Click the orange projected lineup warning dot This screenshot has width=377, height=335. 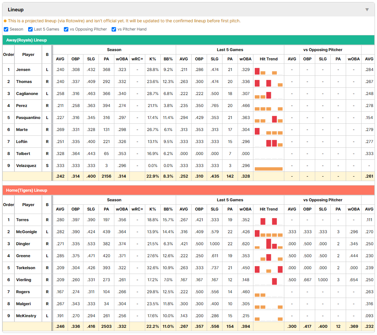coord(5,21)
